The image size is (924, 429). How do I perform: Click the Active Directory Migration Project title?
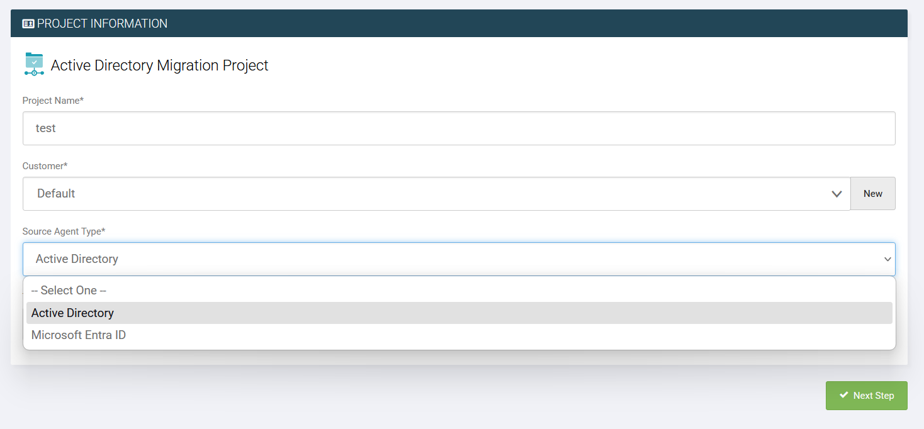[x=159, y=65]
